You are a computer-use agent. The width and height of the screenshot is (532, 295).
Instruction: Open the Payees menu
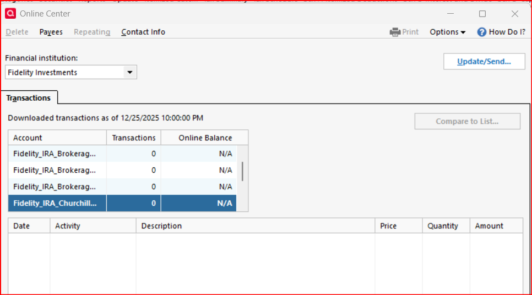point(51,32)
